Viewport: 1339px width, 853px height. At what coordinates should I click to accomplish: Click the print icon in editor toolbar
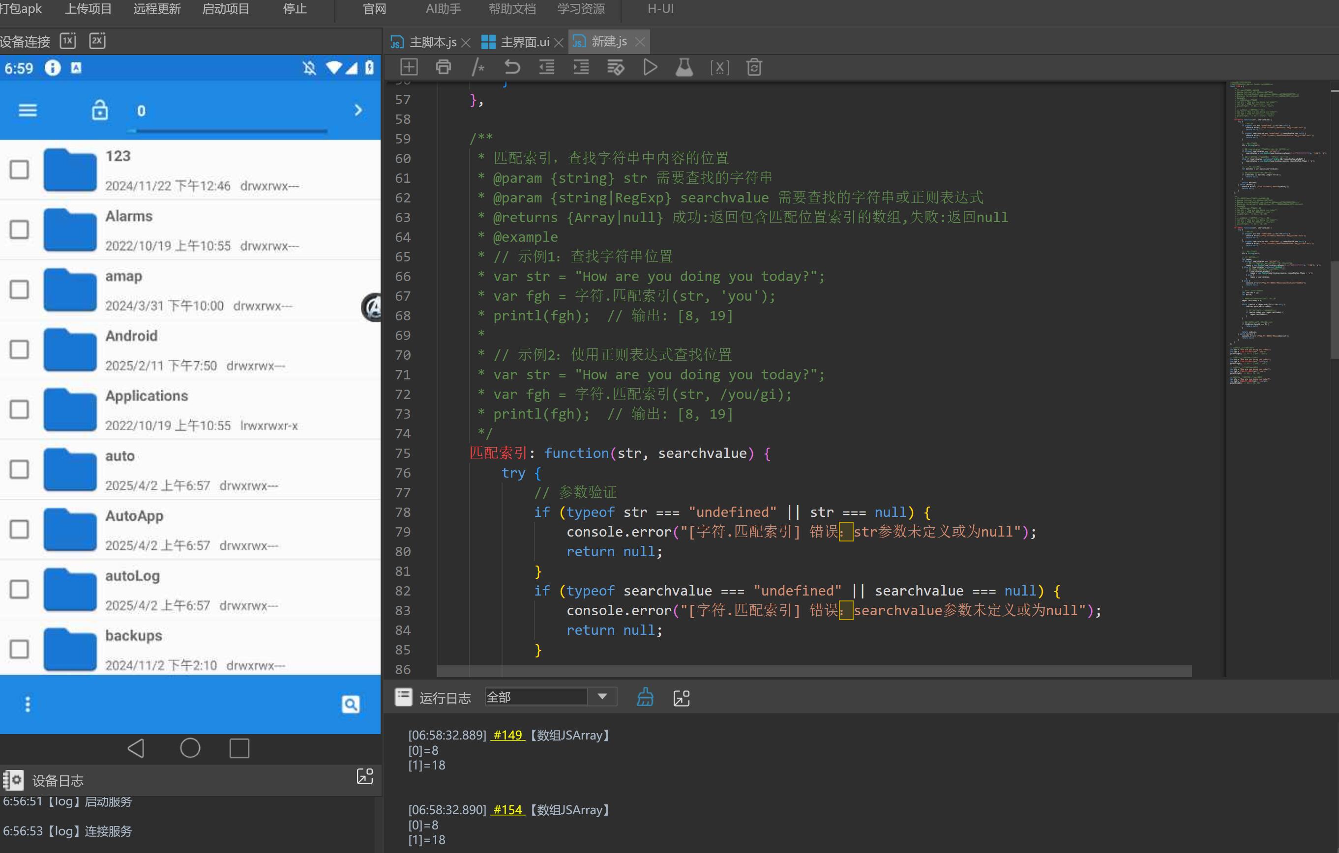443,67
